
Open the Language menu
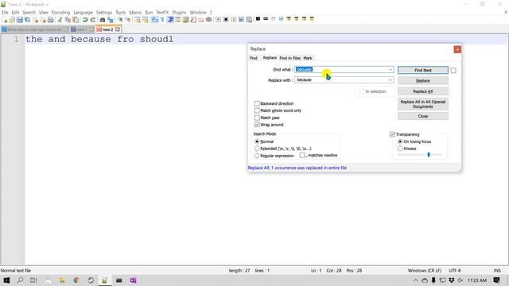(83, 13)
